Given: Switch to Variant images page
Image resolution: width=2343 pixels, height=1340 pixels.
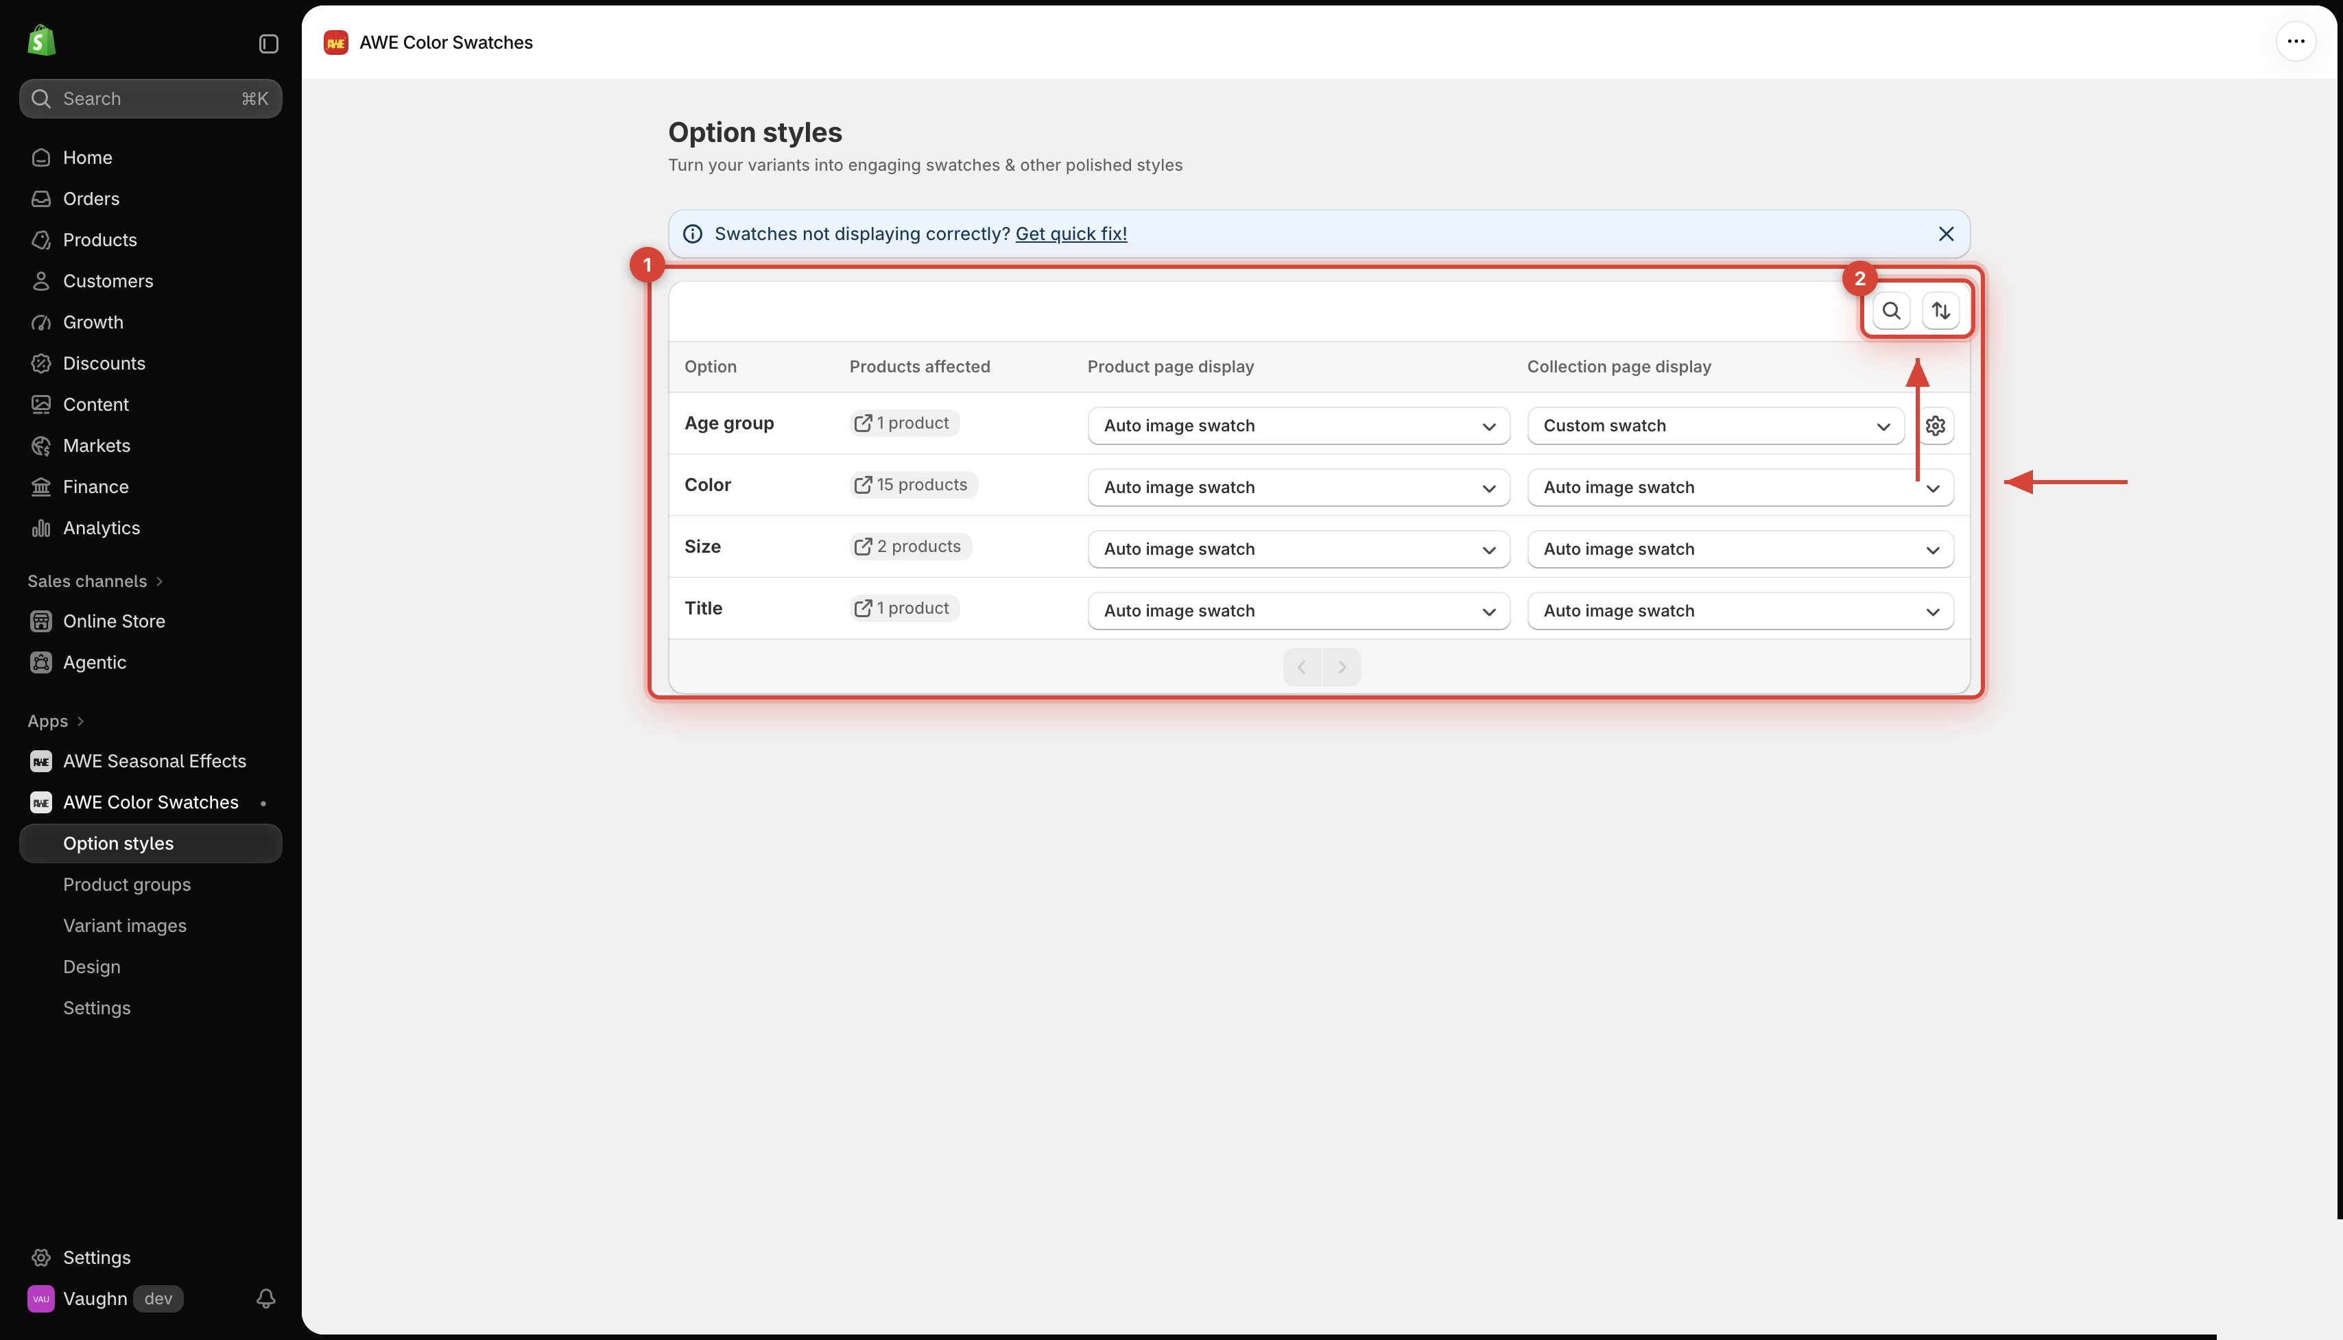Looking at the screenshot, I should 150,926.
